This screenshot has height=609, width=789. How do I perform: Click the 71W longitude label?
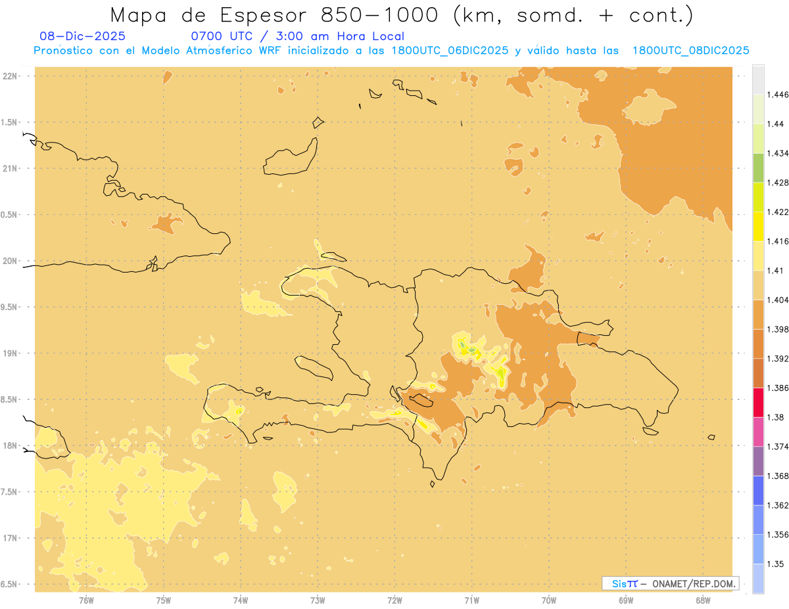(471, 600)
